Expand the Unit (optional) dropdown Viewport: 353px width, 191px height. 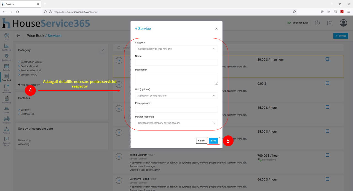pyautogui.click(x=176, y=96)
